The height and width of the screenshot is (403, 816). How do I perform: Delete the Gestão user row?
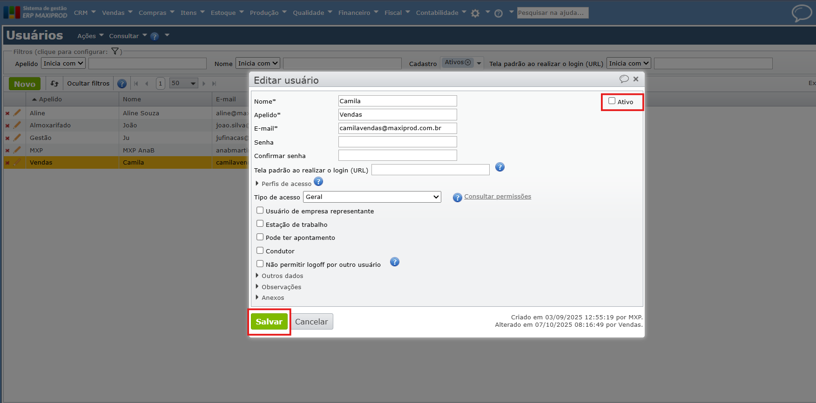point(7,138)
